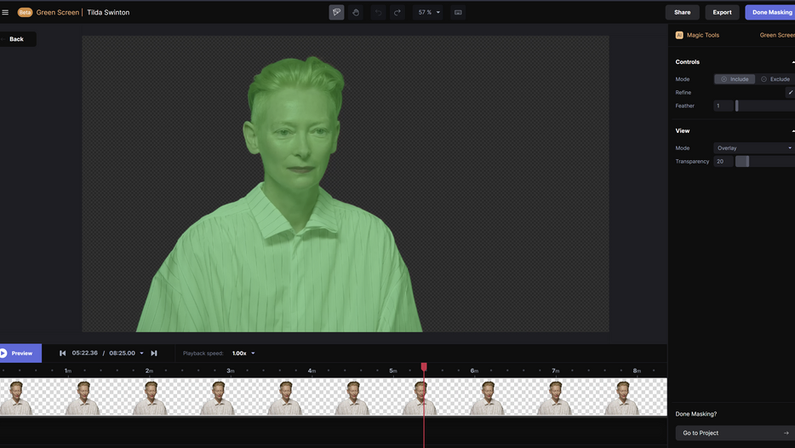Skip to the next frame
Image resolution: width=795 pixels, height=448 pixels.
pyautogui.click(x=154, y=353)
